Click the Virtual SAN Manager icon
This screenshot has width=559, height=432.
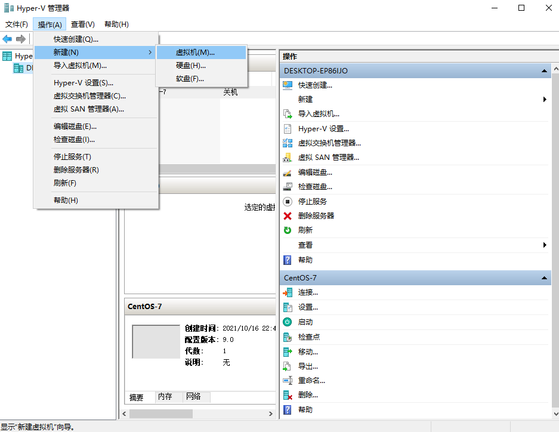click(288, 158)
